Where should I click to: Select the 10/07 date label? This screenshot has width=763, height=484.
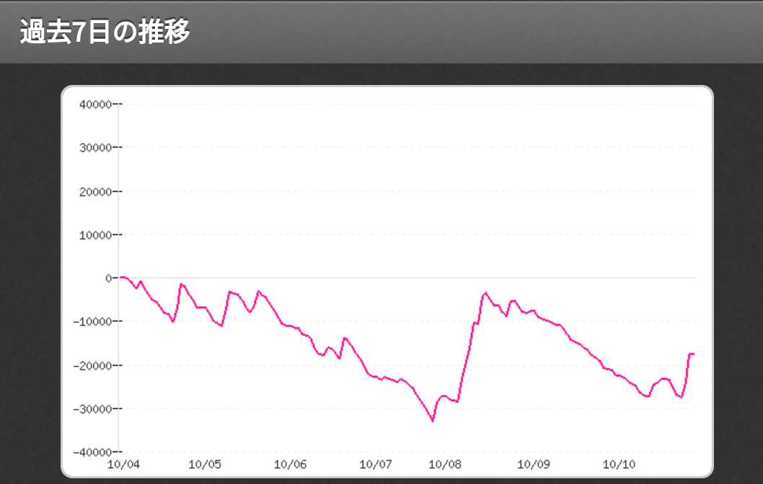click(x=376, y=465)
